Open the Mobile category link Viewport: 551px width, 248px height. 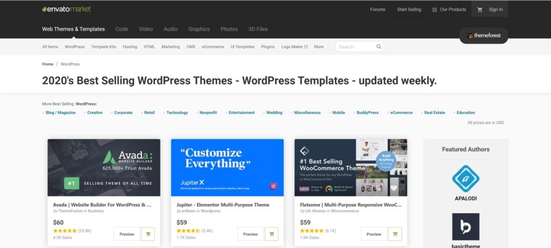click(x=339, y=113)
